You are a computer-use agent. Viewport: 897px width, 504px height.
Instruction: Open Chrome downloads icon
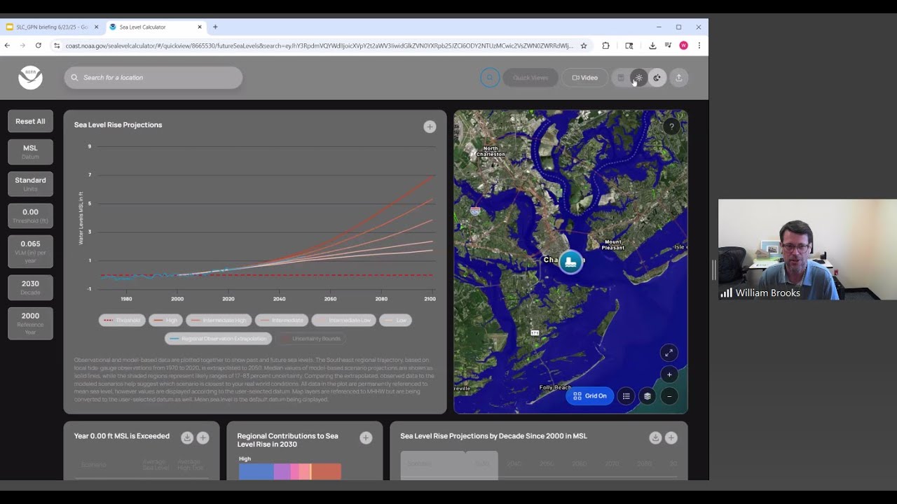tap(652, 45)
